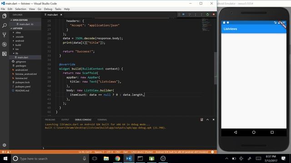Select the main.dart editor tab
This screenshot has width=291, height=163.
[53, 14]
